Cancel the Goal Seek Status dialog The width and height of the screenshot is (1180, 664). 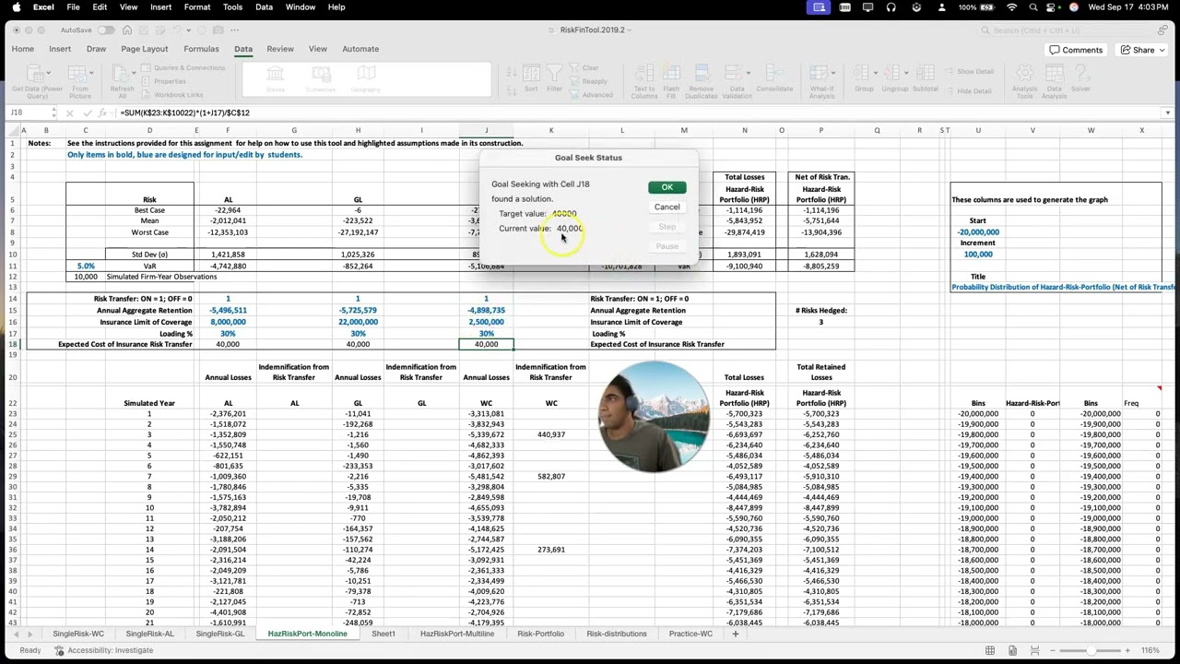click(667, 207)
